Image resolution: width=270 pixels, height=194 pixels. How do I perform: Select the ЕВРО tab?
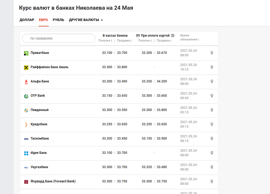click(43, 20)
